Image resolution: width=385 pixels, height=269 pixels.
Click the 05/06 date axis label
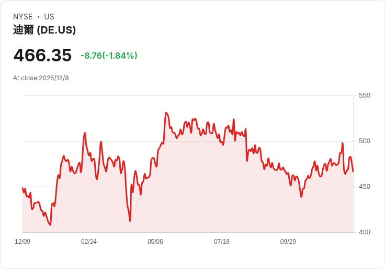click(x=155, y=242)
